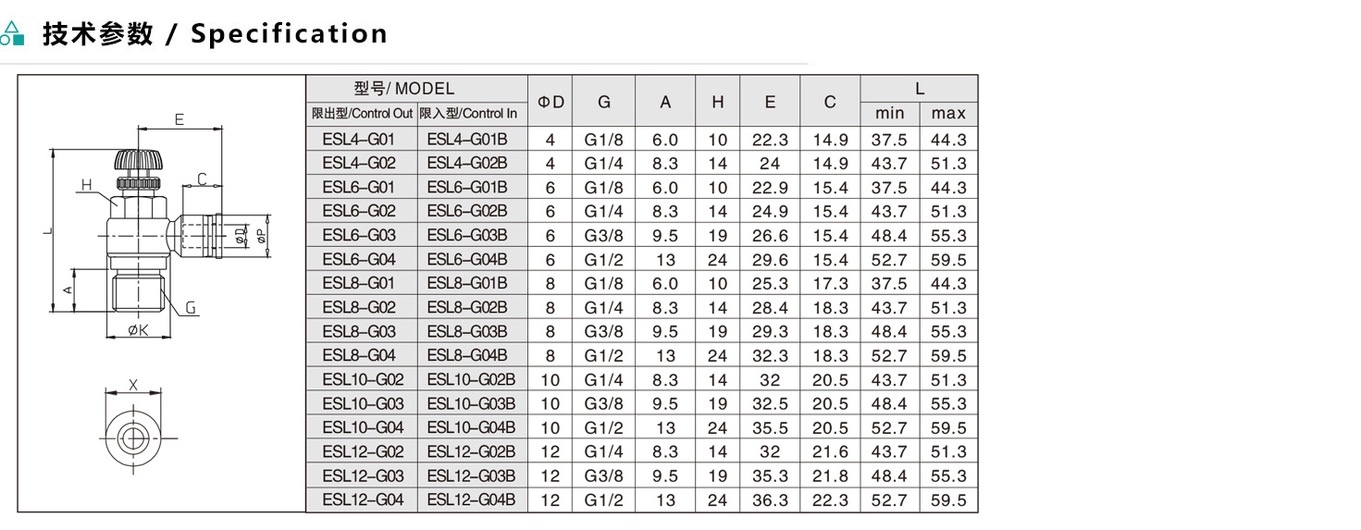Select the min sub-header under L
The height and width of the screenshot is (530, 1361).
[889, 114]
